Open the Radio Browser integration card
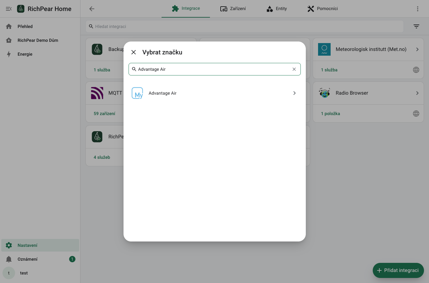Viewport: 429px width, 283px height. click(x=368, y=93)
